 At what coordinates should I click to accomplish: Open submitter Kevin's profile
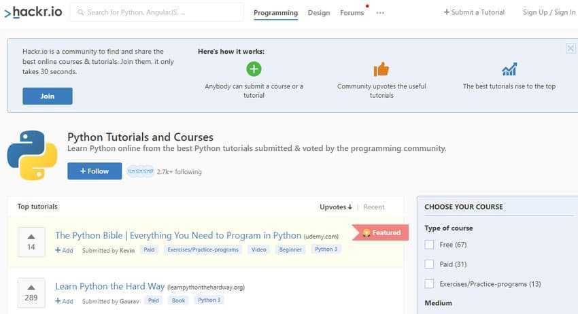[127, 251]
